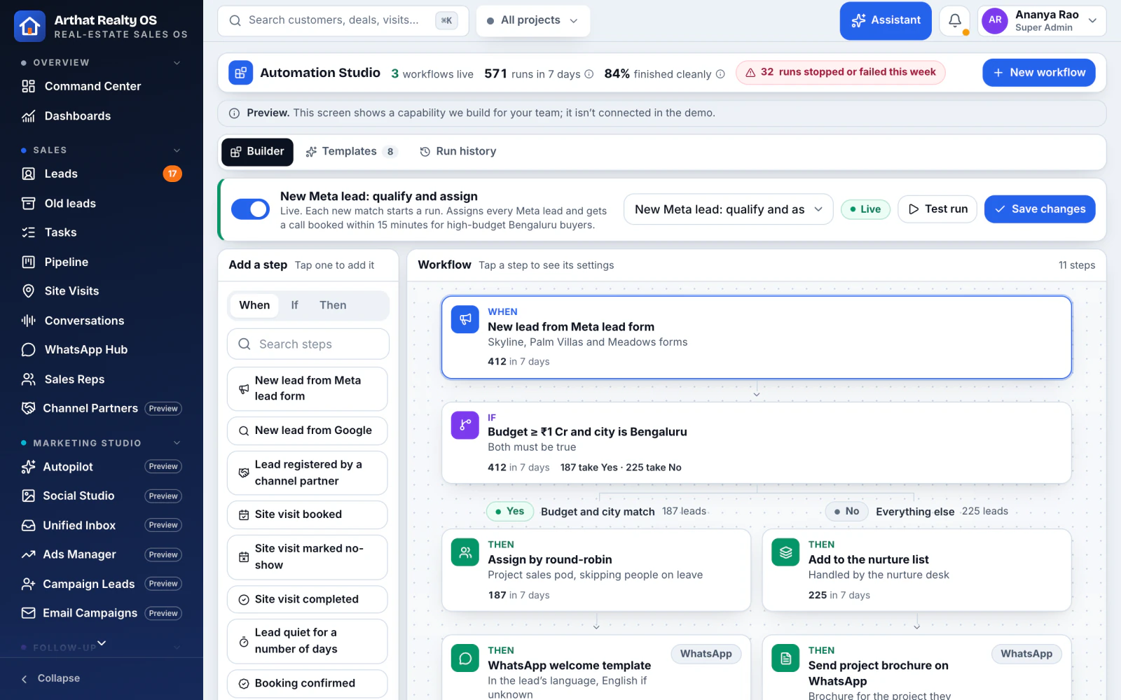Collapse the sidebar
The height and width of the screenshot is (700, 1121).
(x=50, y=678)
